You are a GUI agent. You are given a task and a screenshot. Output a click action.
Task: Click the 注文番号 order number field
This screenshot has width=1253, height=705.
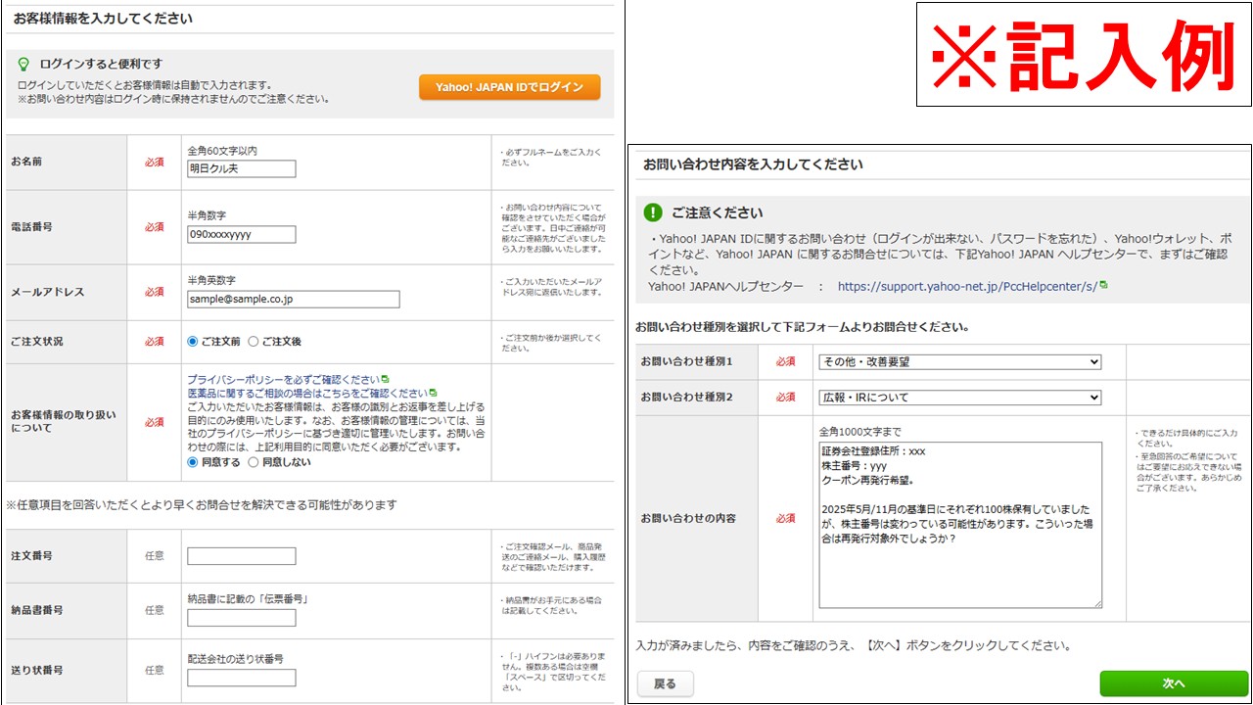pos(241,556)
